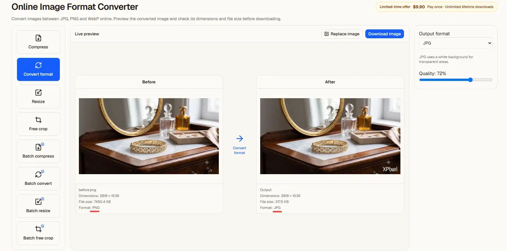Viewport: 507px width, 251px height.
Task: Click the 'After' panel header
Action: pos(330,82)
